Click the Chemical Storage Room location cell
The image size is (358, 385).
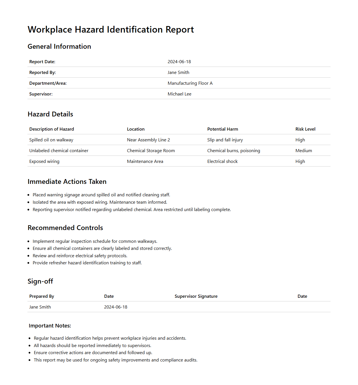[x=151, y=151]
